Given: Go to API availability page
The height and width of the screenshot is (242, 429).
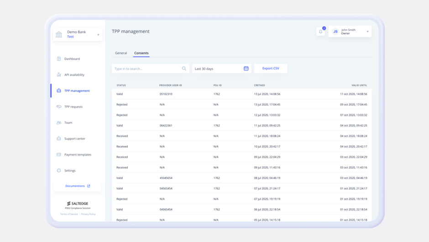Looking at the screenshot, I should [x=74, y=74].
